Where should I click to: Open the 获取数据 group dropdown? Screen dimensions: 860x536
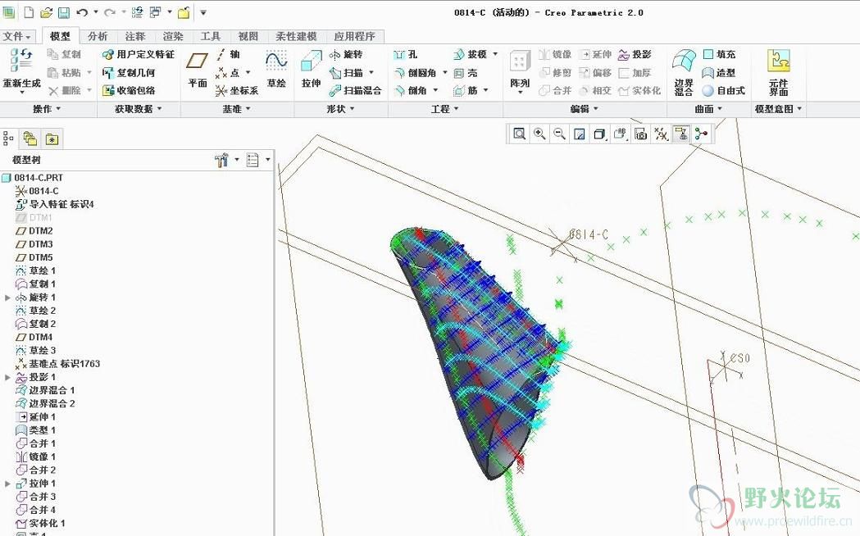(x=139, y=109)
